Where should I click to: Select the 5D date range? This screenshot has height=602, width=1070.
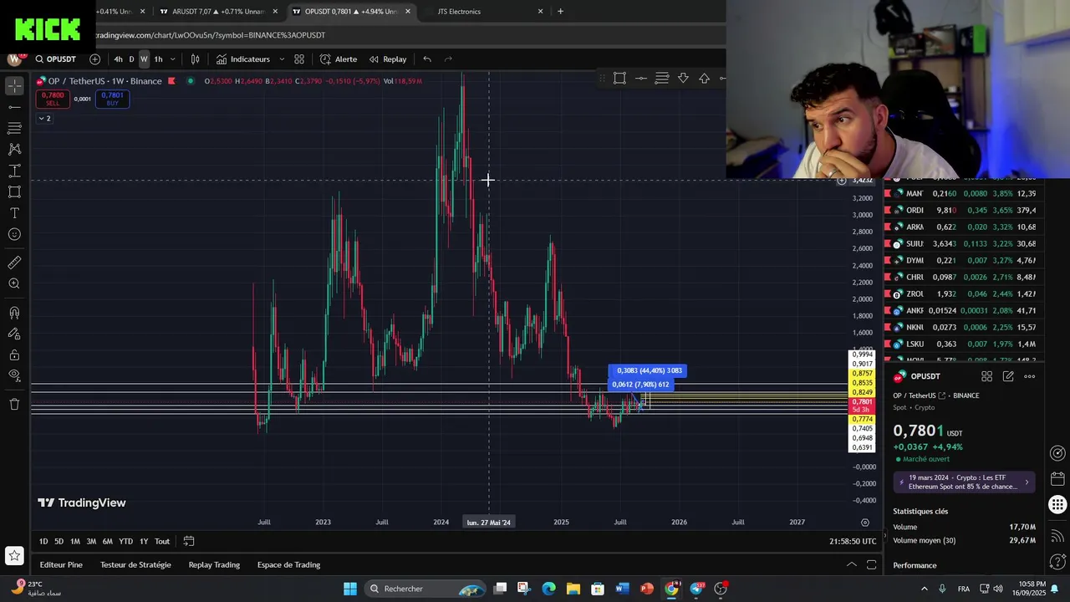pos(59,541)
